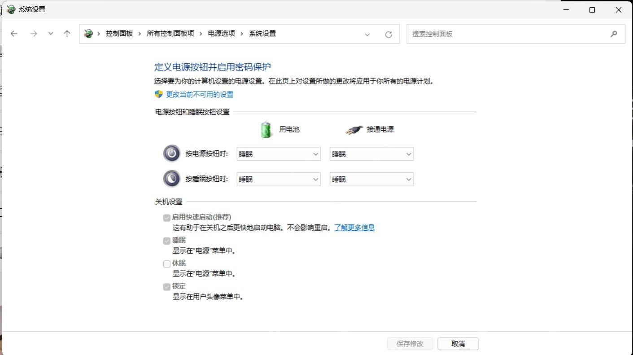Click the 关机设置 section heading
The image size is (633, 355).
tap(169, 202)
